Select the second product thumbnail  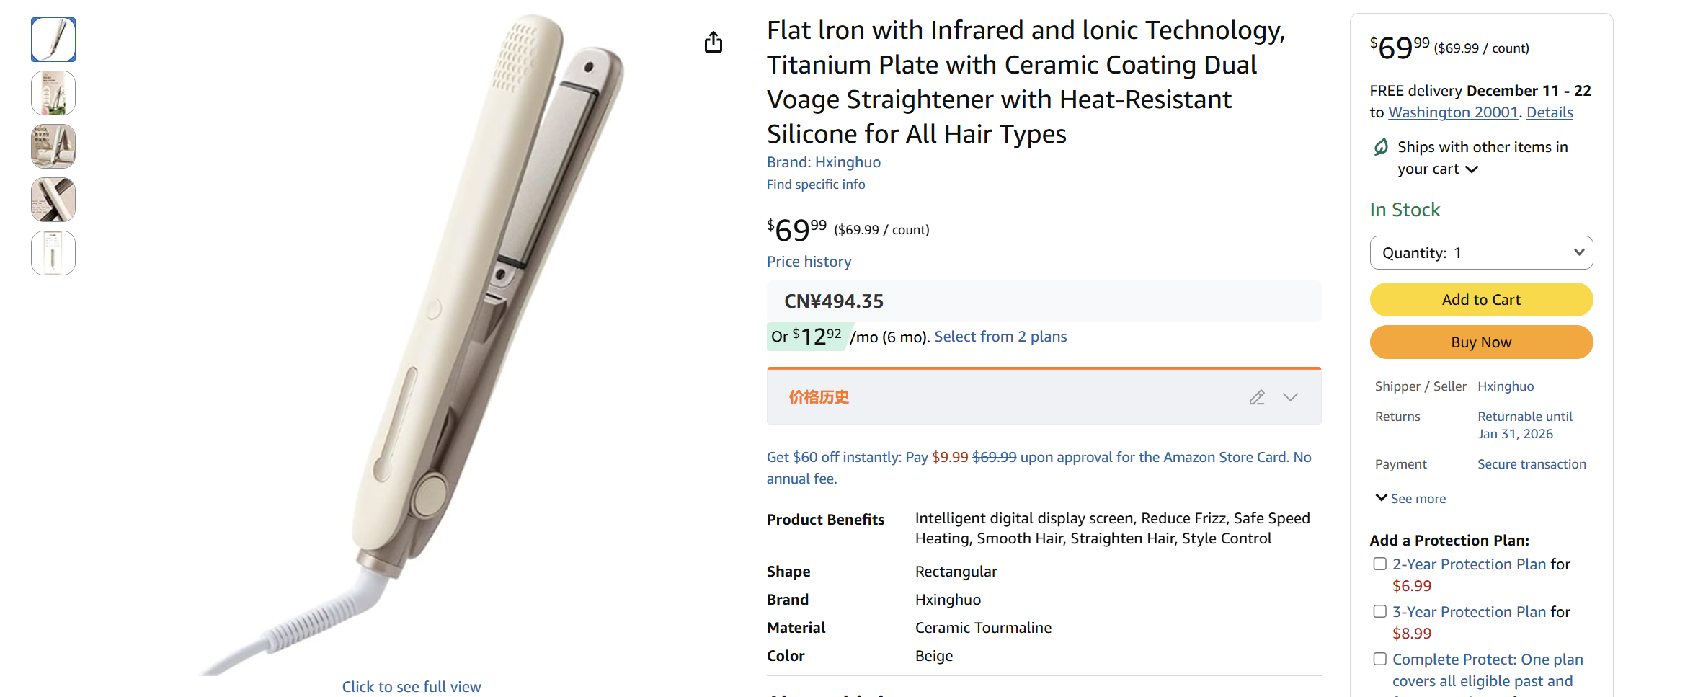[x=53, y=93]
